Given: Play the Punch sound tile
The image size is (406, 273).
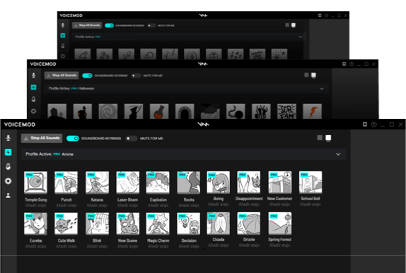Looking at the screenshot, I should click(x=66, y=182).
